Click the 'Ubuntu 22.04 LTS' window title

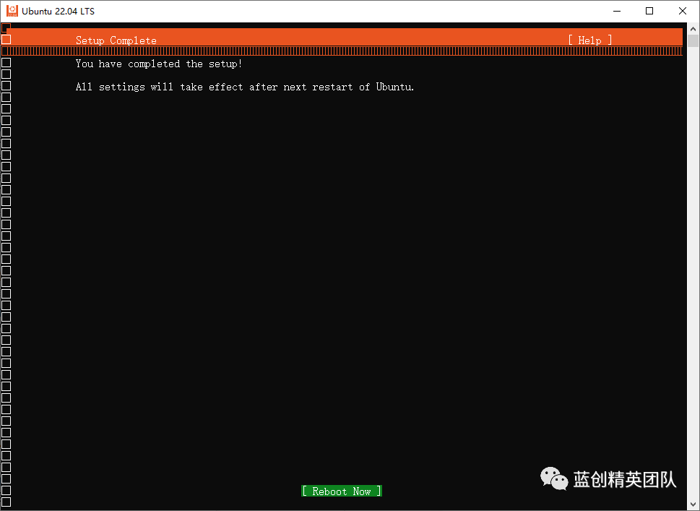coord(58,11)
